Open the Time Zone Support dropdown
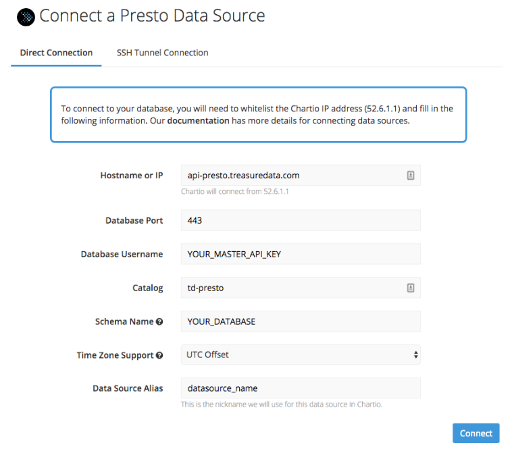Viewport: 512px width, 466px height. pyautogui.click(x=301, y=355)
